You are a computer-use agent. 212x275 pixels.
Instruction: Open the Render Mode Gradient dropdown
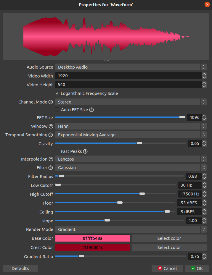(x=131, y=229)
